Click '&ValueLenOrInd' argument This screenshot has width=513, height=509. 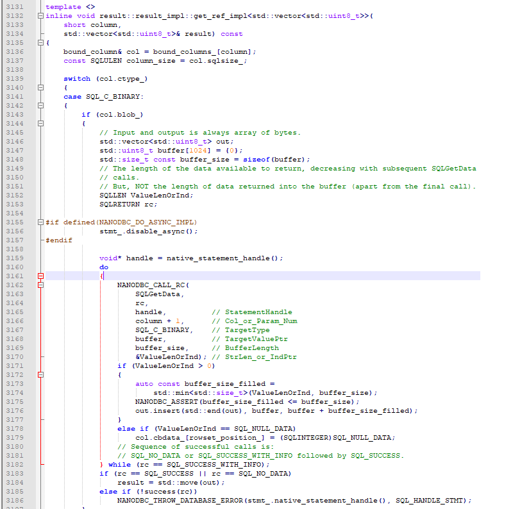(167, 356)
